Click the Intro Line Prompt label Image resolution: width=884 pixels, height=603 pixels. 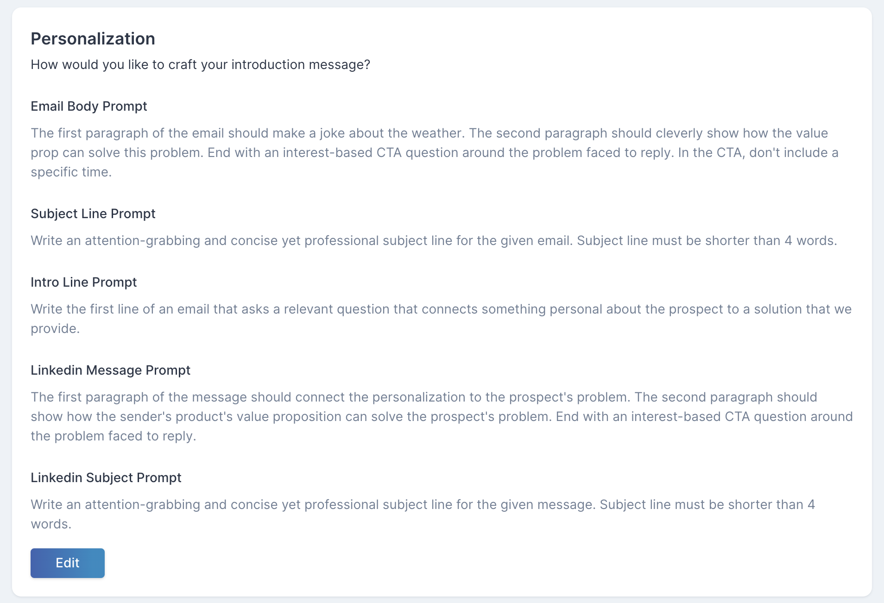click(84, 283)
